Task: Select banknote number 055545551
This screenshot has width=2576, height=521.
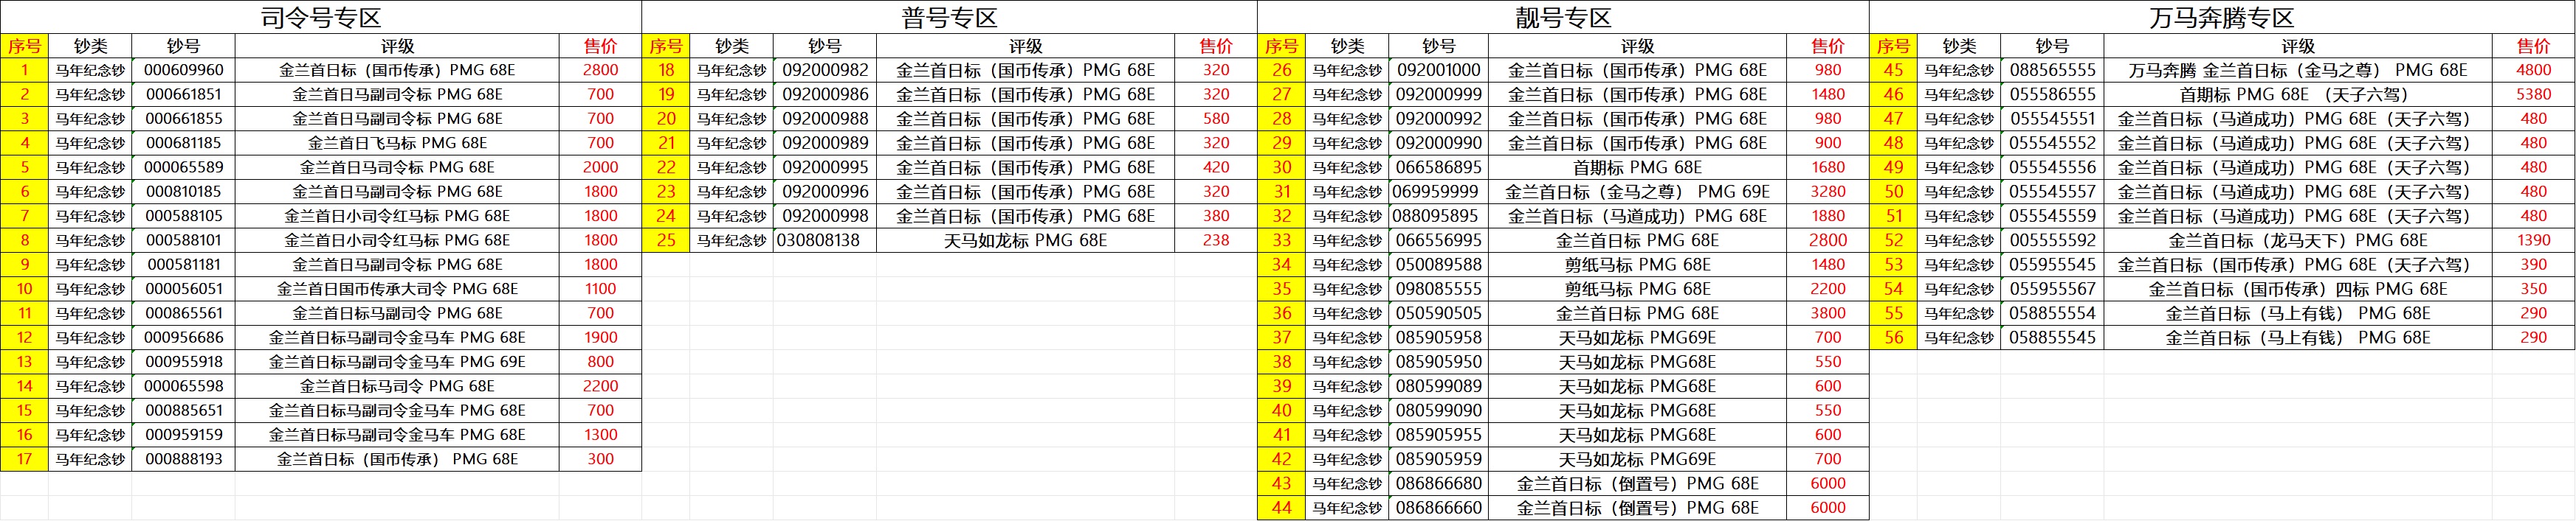Action: click(x=2052, y=119)
